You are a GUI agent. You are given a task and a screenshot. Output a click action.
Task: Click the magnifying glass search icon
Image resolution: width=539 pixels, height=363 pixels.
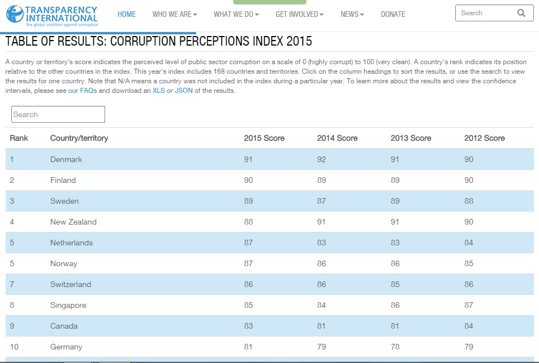point(521,13)
